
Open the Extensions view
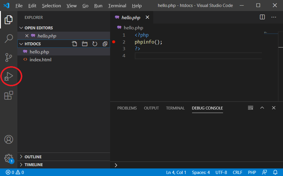[x=9, y=95]
